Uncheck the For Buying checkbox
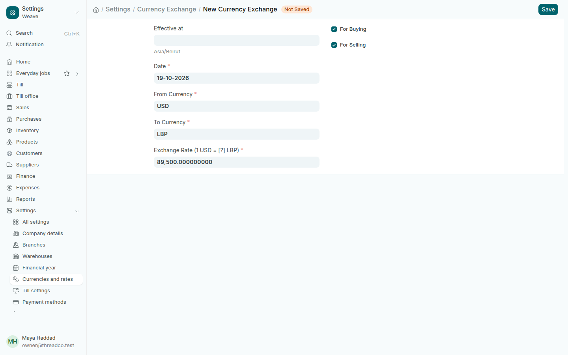The width and height of the screenshot is (568, 355). click(334, 29)
